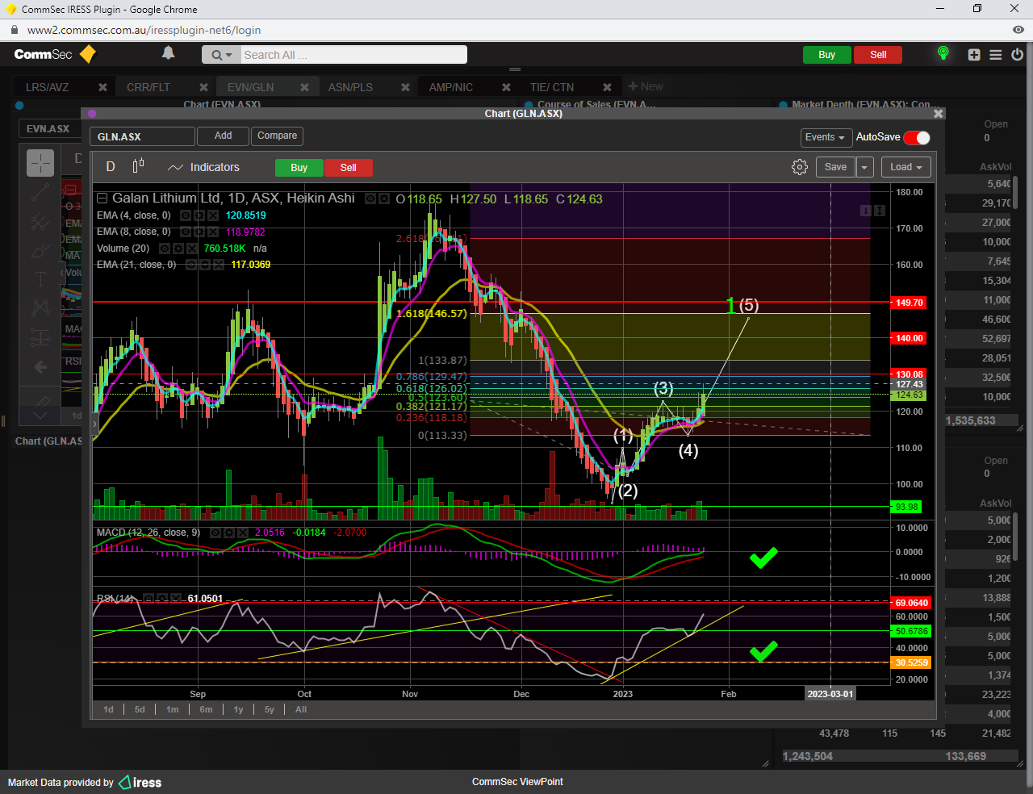Switch to the EVN/GLN tab

250,87
